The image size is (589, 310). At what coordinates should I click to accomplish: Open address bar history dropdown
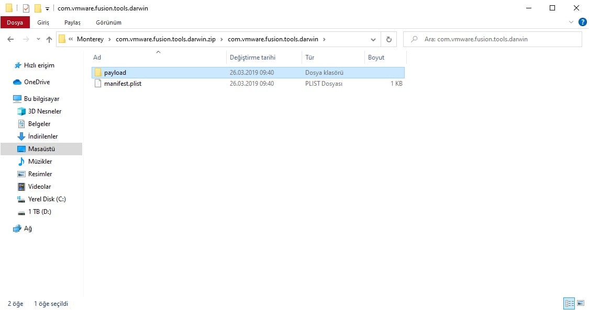coord(373,39)
